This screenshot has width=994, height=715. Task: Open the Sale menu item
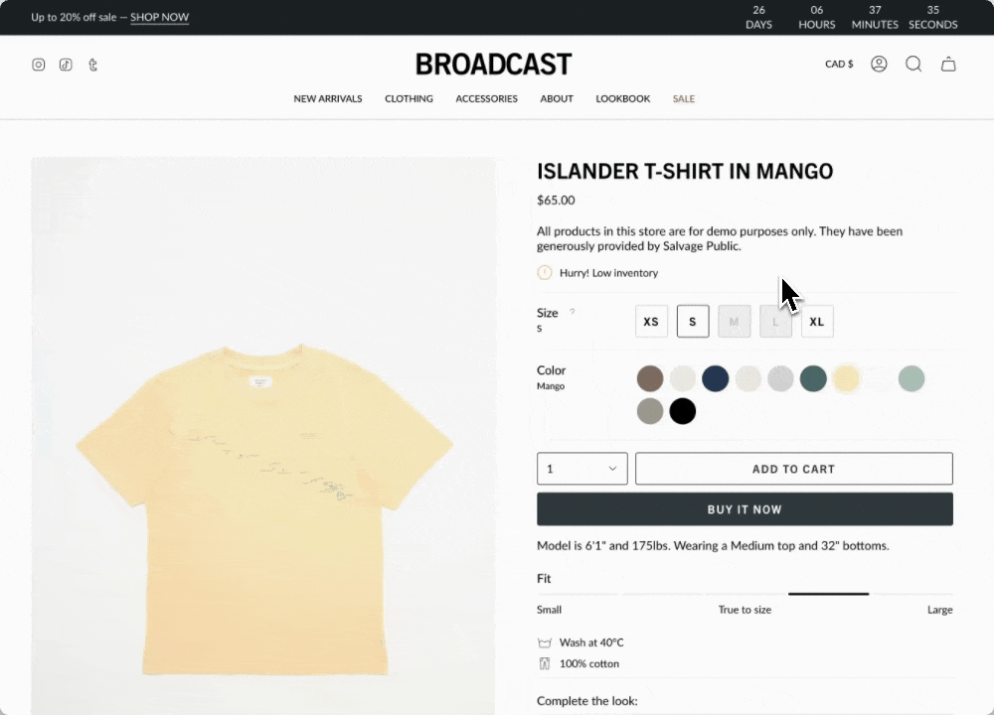(684, 98)
